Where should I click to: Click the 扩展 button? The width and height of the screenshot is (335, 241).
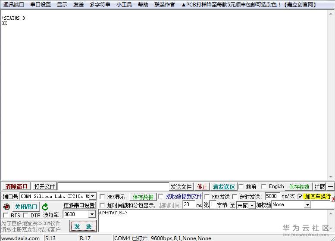click(x=319, y=187)
